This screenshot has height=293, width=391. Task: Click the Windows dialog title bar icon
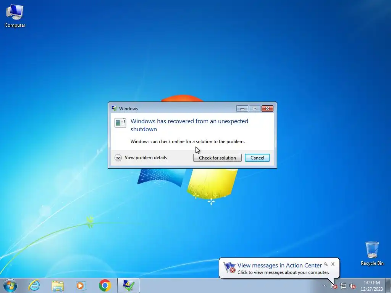(115, 108)
